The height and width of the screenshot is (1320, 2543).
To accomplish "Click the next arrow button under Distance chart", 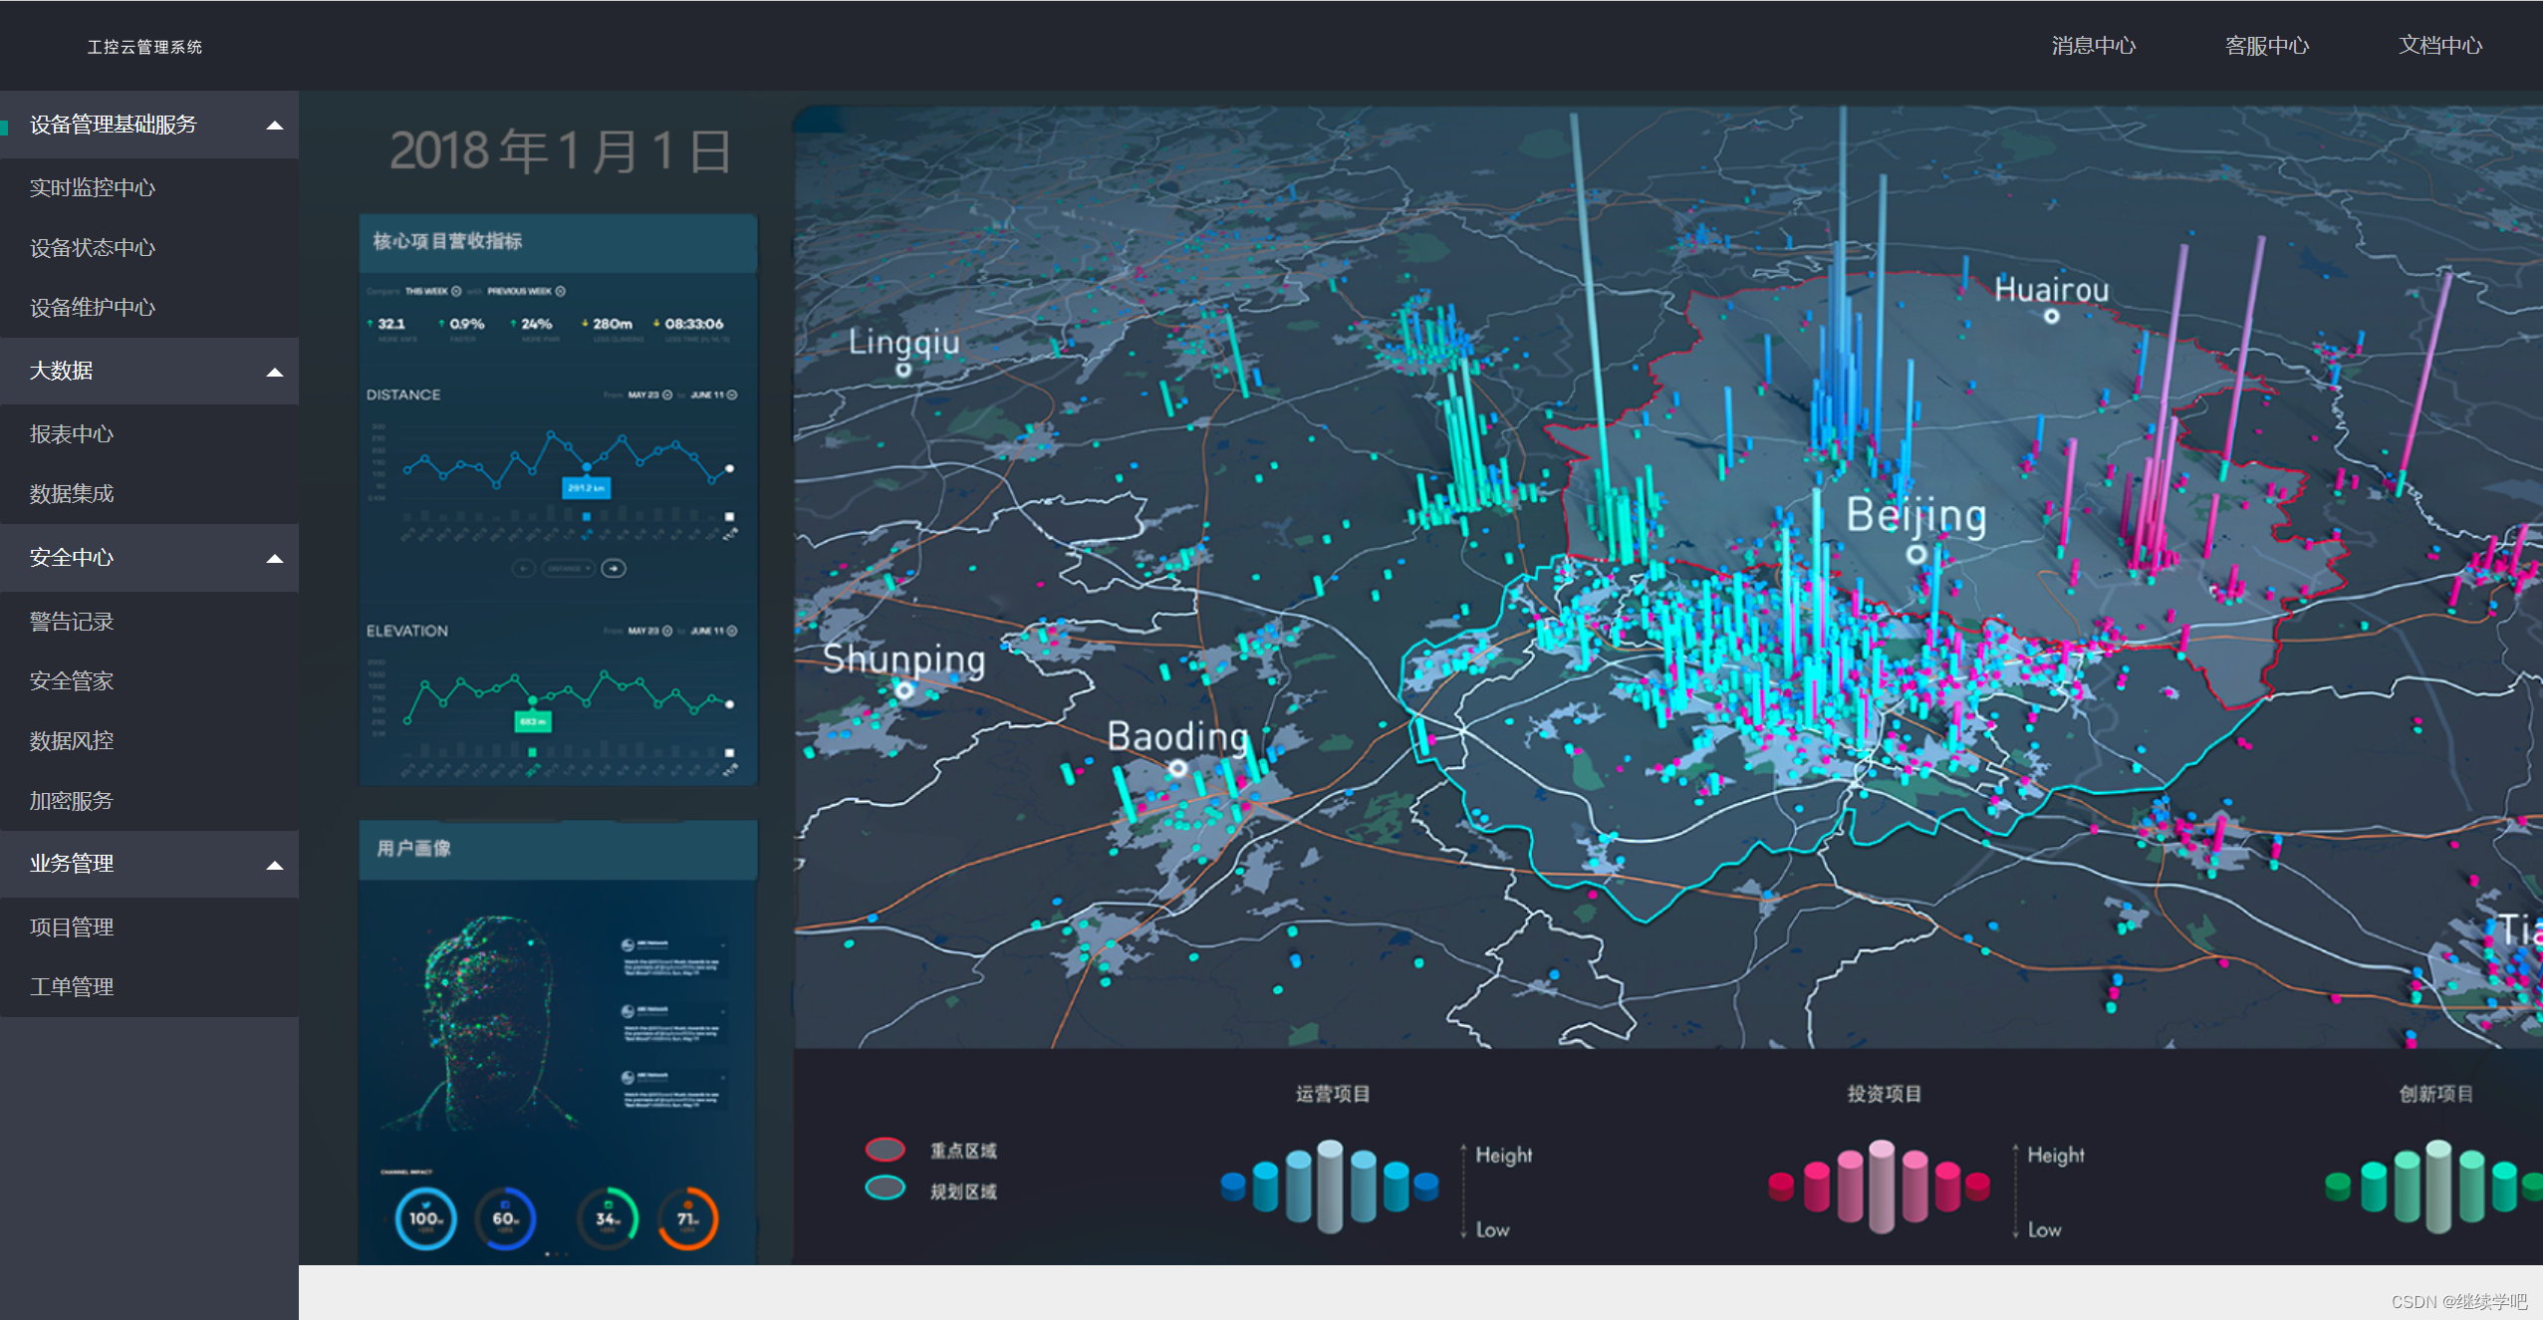I will click(x=614, y=568).
